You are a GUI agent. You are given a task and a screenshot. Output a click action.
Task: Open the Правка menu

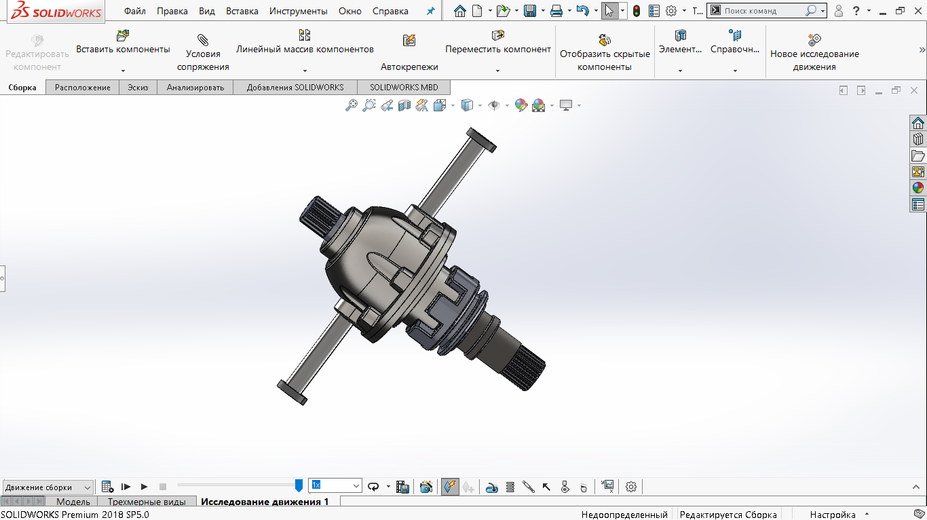click(x=172, y=11)
